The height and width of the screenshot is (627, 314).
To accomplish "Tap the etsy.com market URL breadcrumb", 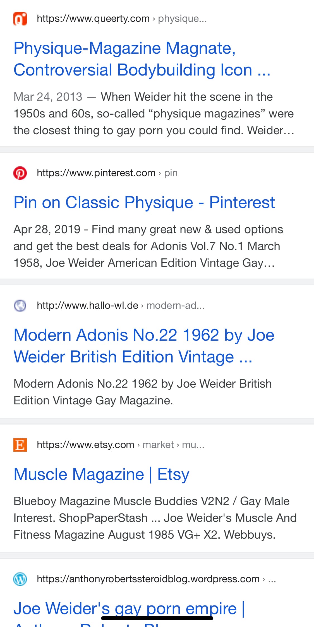I will [x=121, y=445].
